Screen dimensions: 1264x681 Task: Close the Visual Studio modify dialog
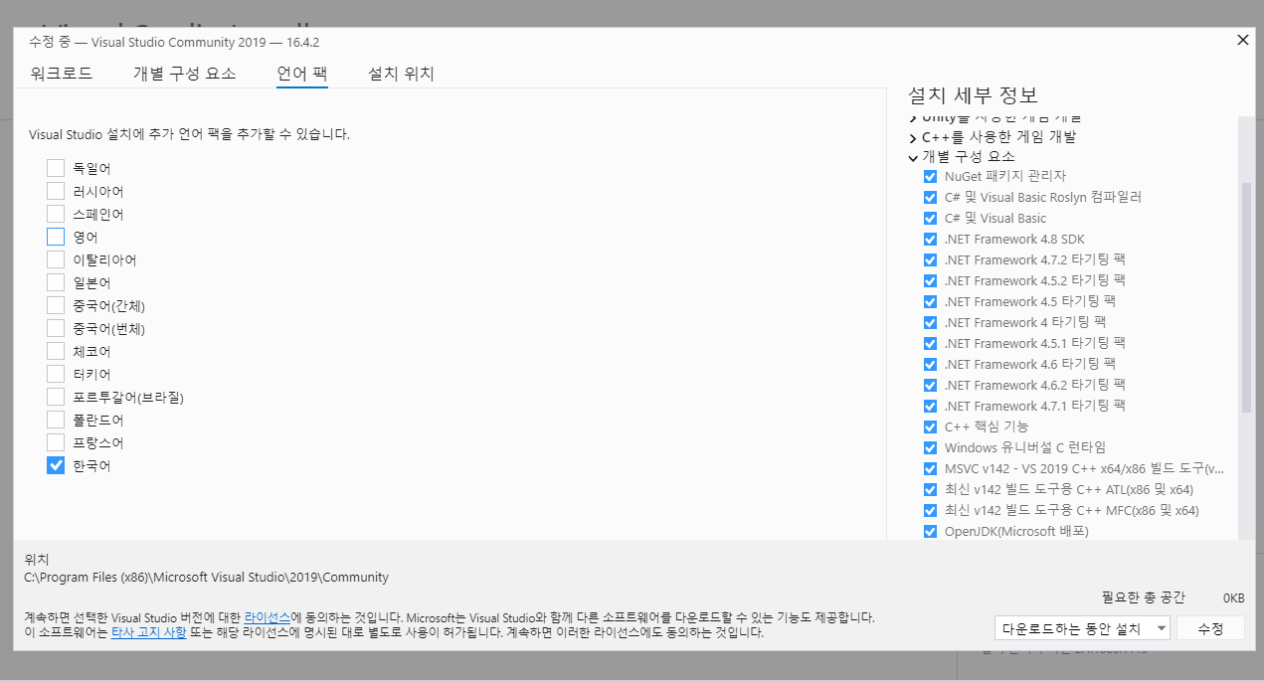coord(1242,40)
